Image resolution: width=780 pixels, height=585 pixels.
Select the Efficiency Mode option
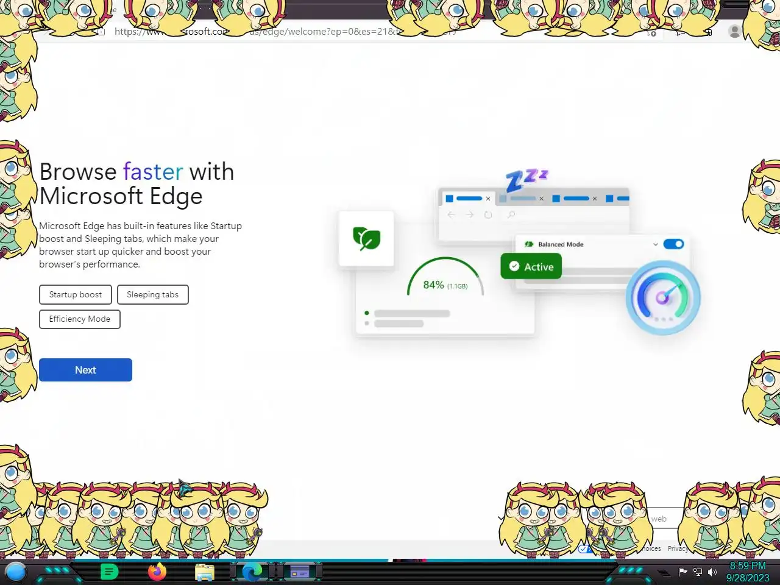(80, 319)
